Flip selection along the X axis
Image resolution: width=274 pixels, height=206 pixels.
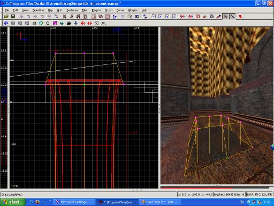coord(21,17)
